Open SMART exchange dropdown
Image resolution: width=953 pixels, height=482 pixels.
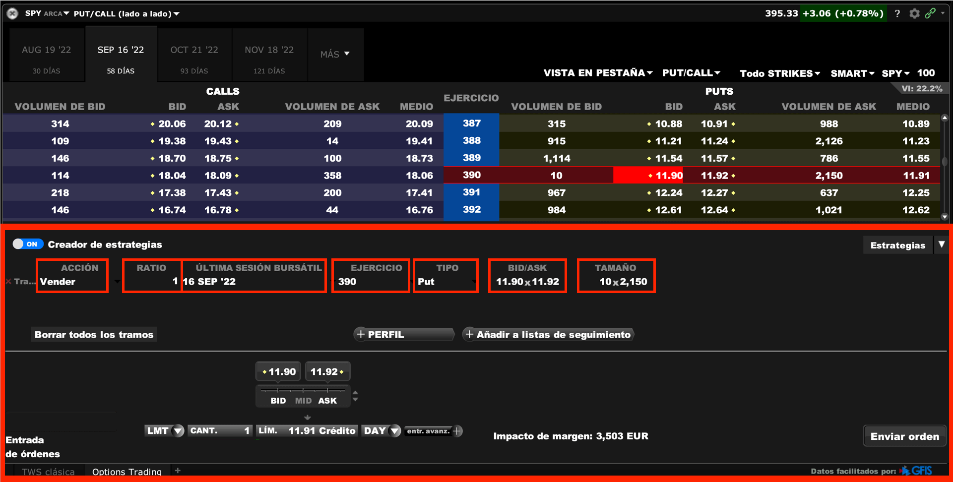852,73
